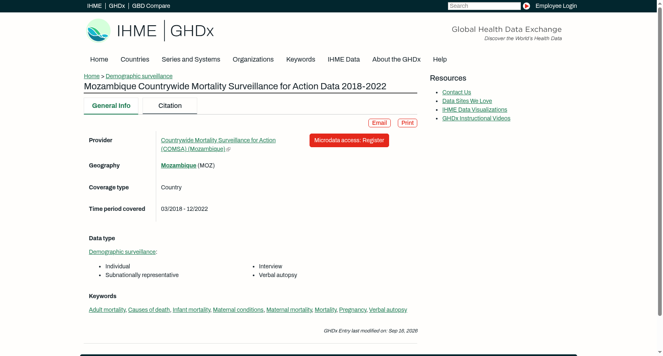Click Causes of death keyword
This screenshot has height=356, width=663.
coord(149,310)
